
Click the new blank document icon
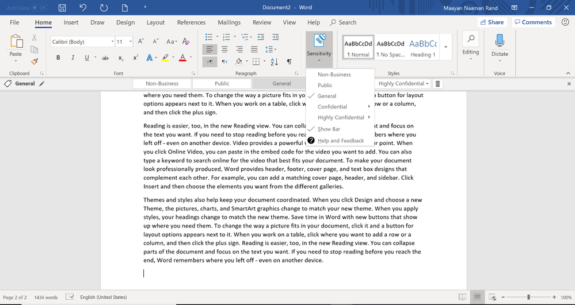[x=125, y=7]
